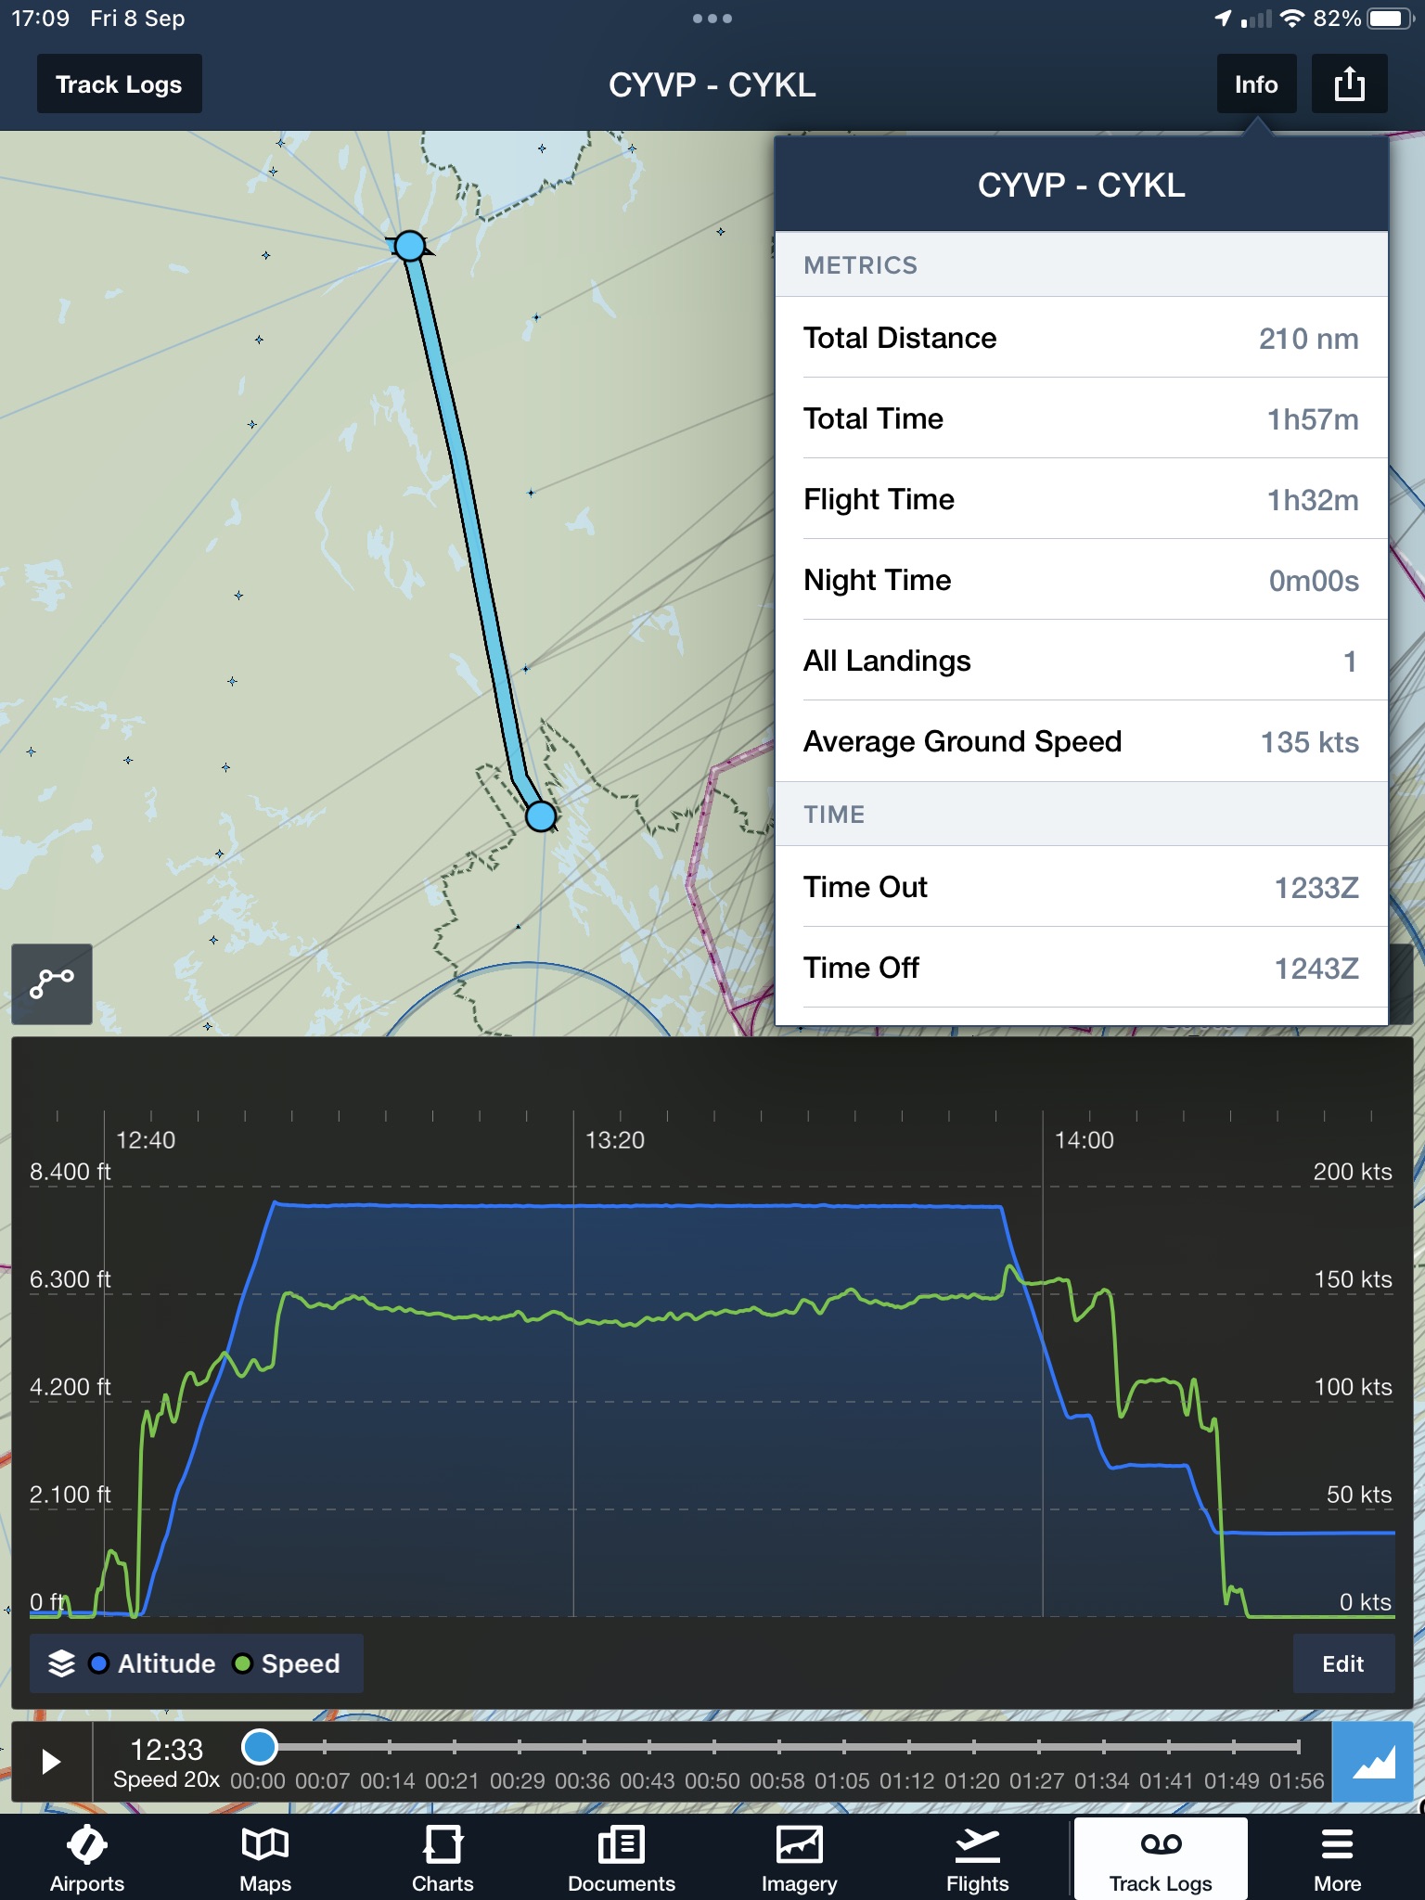Switch to the Maps tab
This screenshot has width=1425, height=1900.
coord(265,1858)
